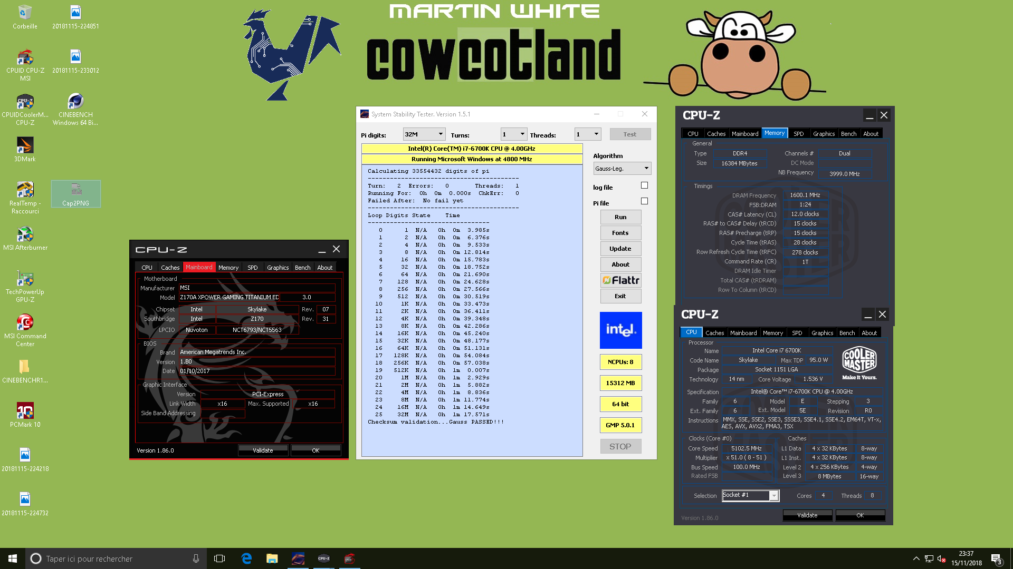
Task: Click the microphone icon in the search box
Action: [196, 558]
